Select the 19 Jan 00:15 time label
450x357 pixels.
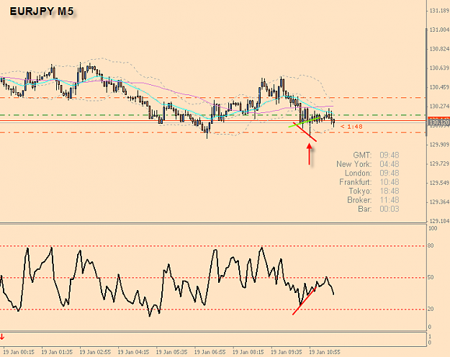[19, 352]
